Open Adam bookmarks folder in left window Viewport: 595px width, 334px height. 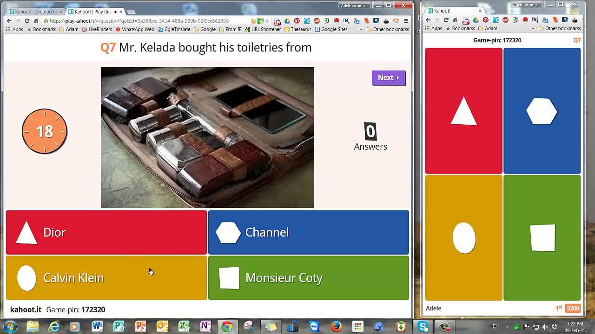[x=69, y=29]
